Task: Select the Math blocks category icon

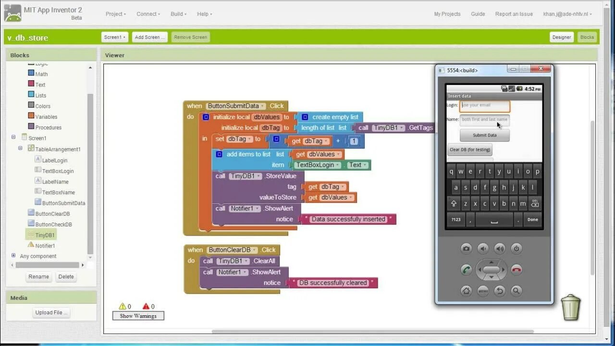Action: tap(31, 73)
